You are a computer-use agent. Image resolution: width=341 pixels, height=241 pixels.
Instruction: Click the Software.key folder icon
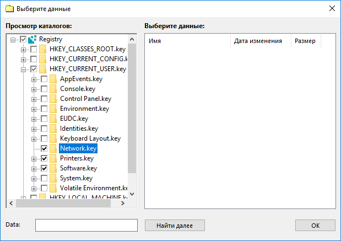point(53,168)
